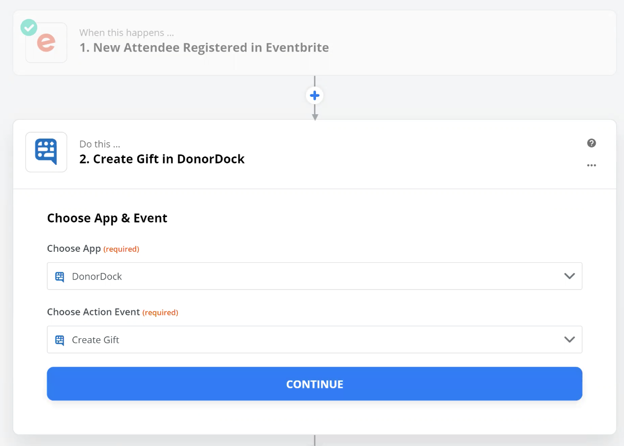Screen dimensions: 624x446
Task: Open help with the question mark icon
Action: (x=591, y=143)
